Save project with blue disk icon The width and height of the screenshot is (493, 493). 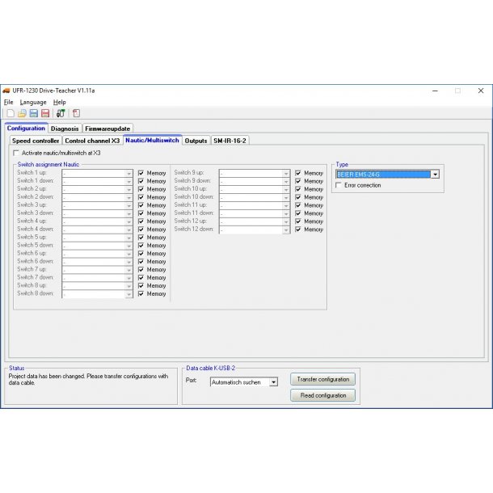point(33,113)
